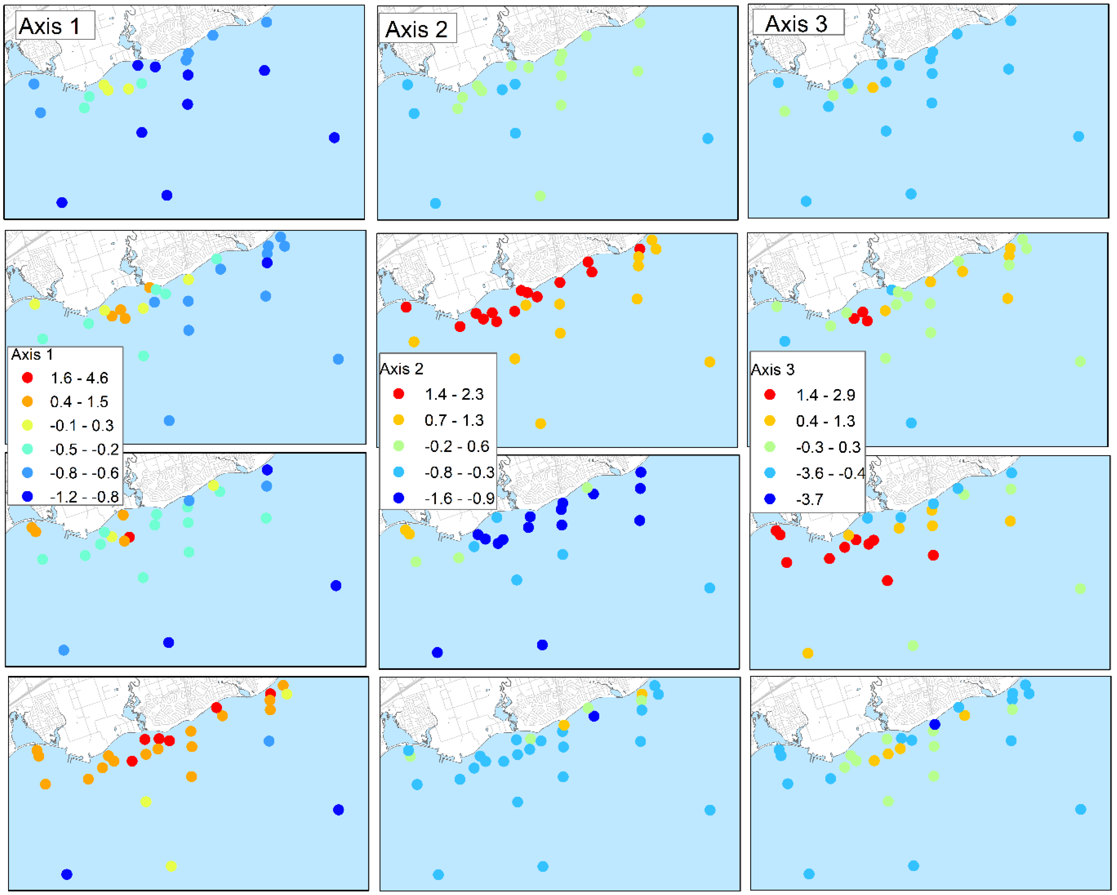Click the "-0.8 - -0.6" legend text
Viewport: 1117px width, 895px height.
coord(84,473)
